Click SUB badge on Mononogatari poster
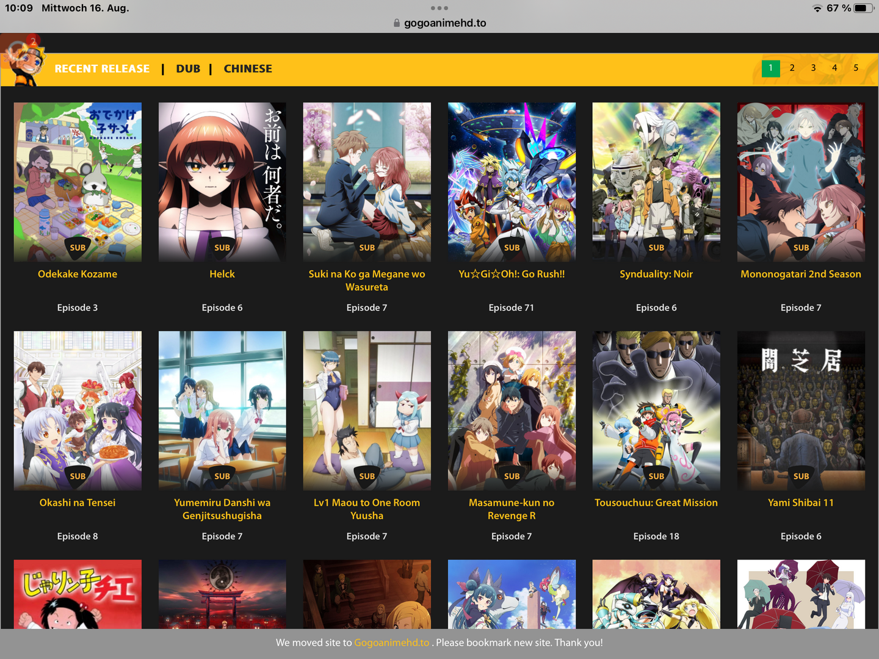The image size is (879, 659). [x=801, y=248]
